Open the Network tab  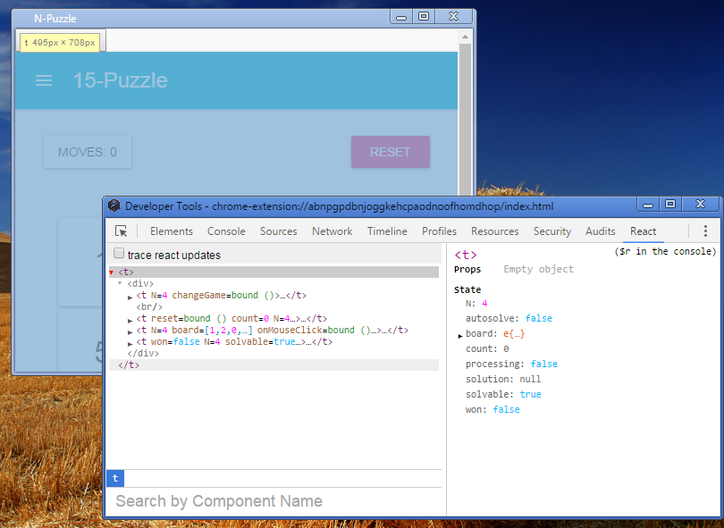332,231
